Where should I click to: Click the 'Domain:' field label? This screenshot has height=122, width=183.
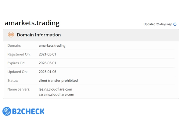[14, 45]
